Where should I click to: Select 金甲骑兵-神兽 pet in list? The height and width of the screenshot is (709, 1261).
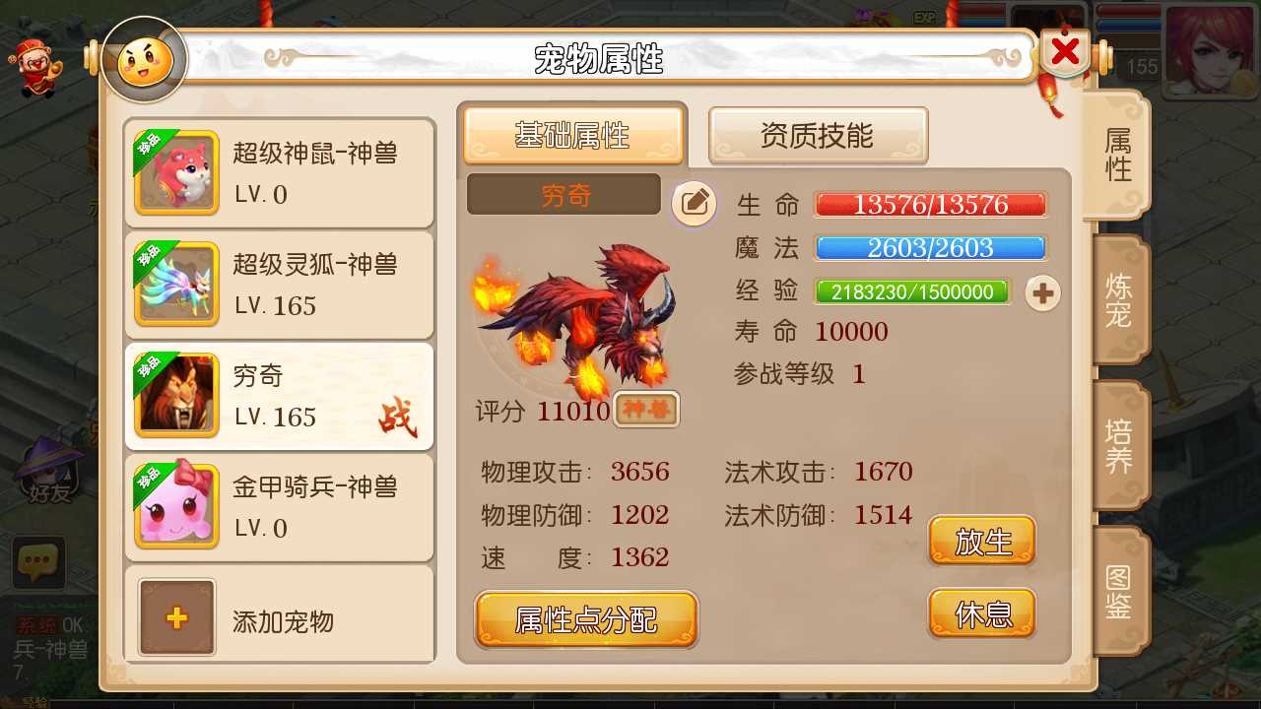(280, 507)
